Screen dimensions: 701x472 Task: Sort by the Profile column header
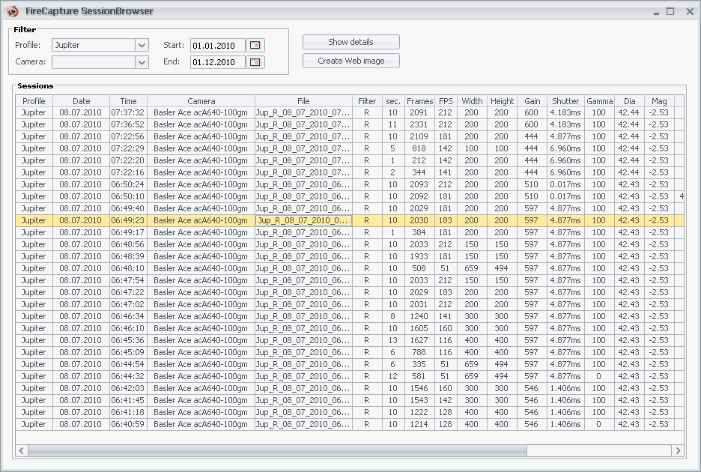tap(34, 101)
